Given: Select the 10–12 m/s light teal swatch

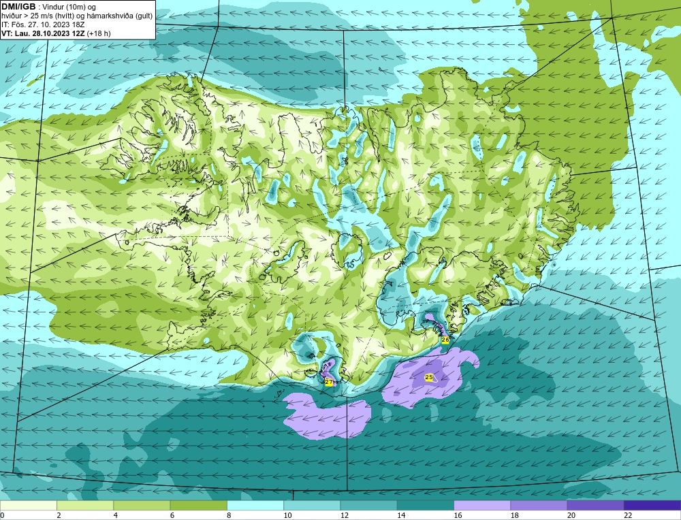Looking at the screenshot, I should point(312,506).
